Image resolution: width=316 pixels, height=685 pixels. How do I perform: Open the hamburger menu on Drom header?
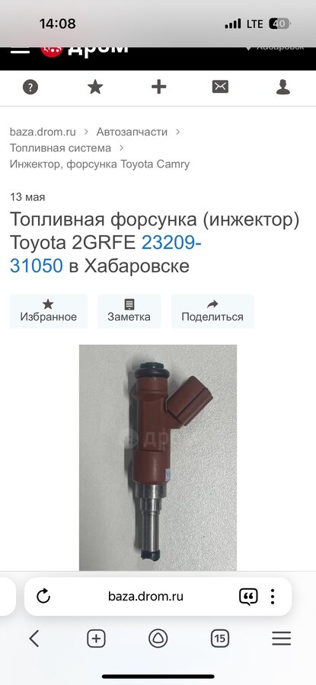pos(20,49)
